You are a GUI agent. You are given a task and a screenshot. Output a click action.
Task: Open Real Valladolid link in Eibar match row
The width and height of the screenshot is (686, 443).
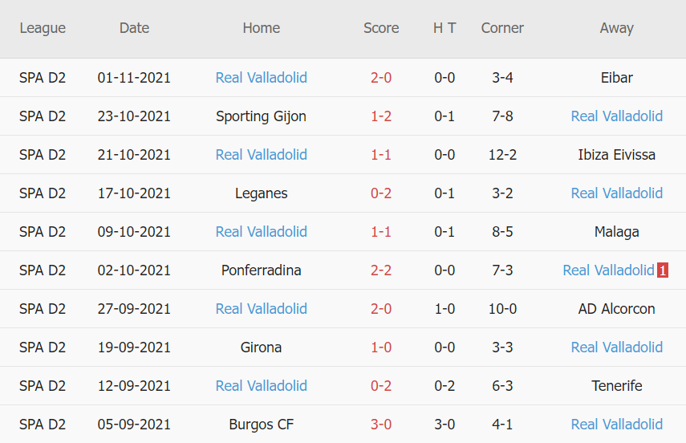(262, 78)
